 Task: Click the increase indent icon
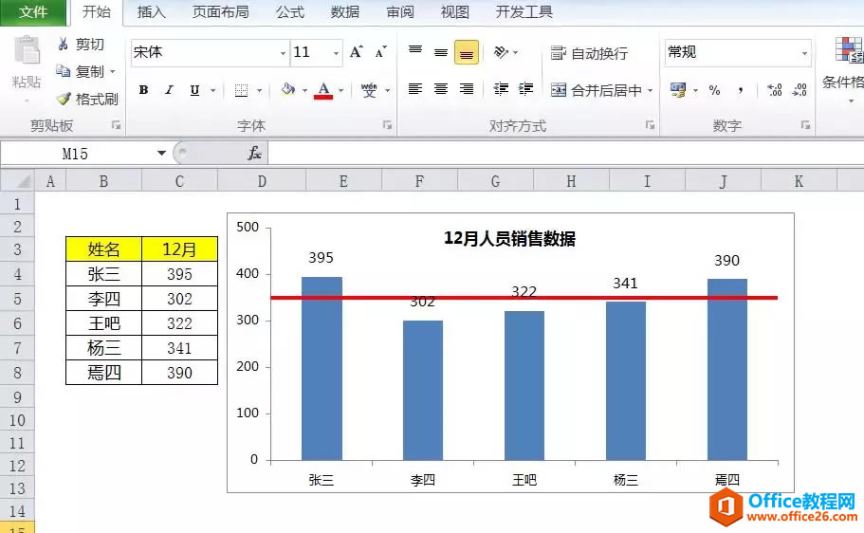526,89
